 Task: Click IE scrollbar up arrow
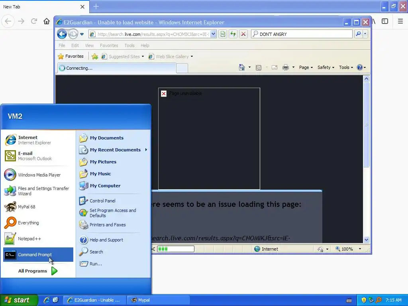coord(367,78)
